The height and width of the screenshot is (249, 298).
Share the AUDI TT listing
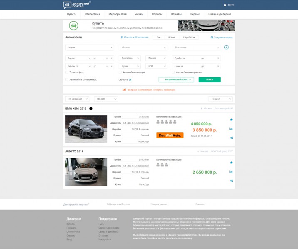tap(231, 181)
